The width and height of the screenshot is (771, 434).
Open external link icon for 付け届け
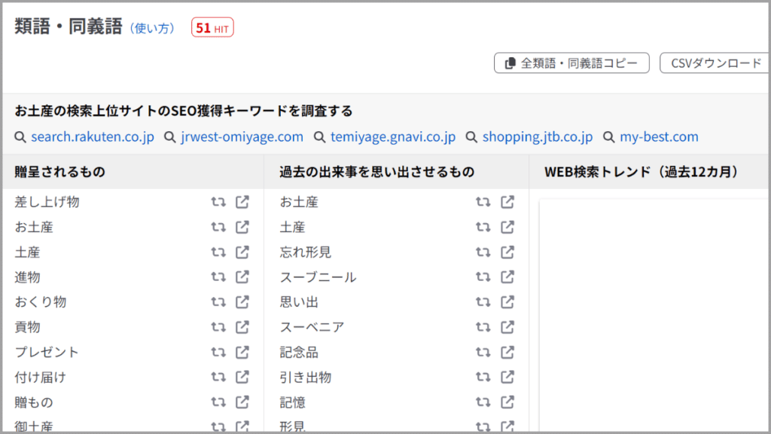242,377
